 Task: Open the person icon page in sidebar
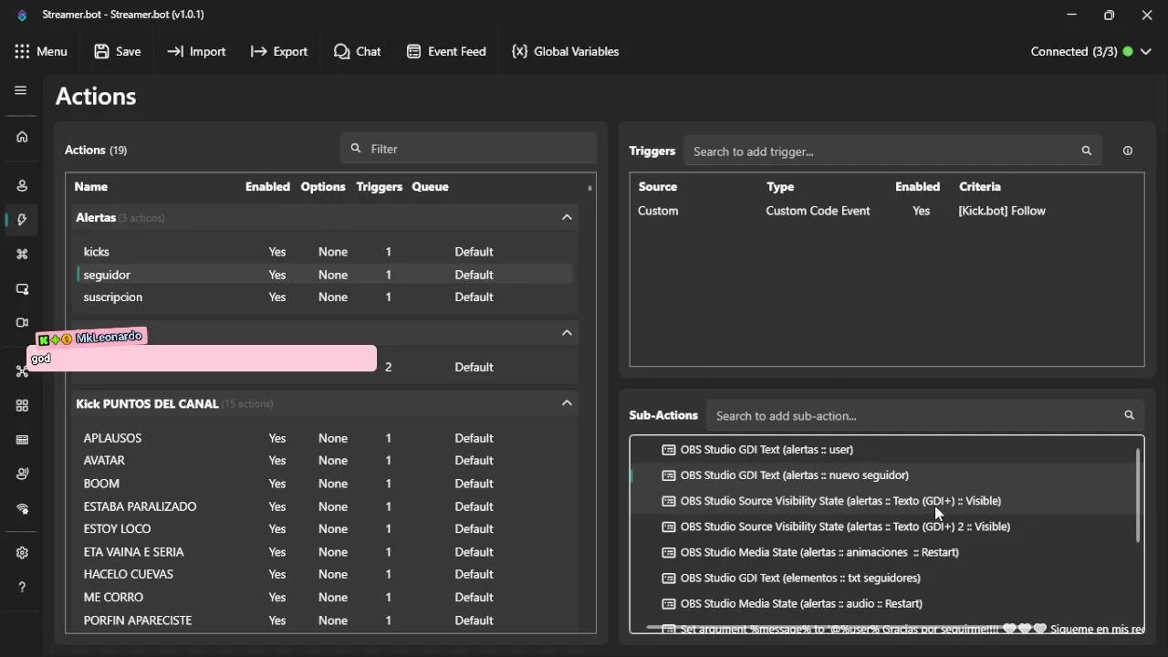coord(22,185)
